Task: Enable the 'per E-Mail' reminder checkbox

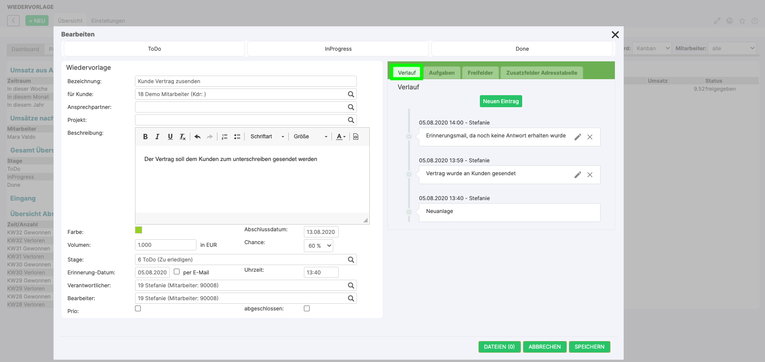Action: pyautogui.click(x=176, y=272)
